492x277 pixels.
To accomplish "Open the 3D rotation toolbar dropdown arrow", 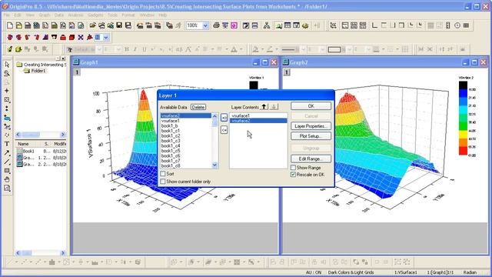I will (x=106, y=38).
